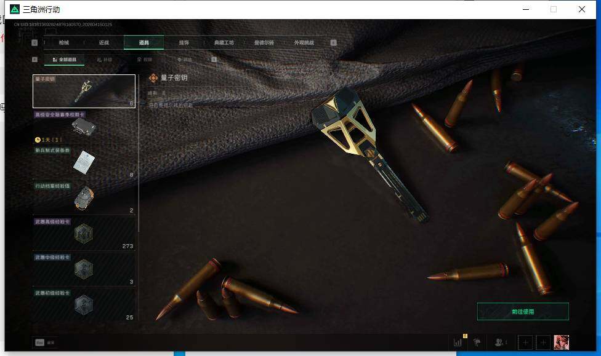Click the previous-tab key hint beside 枪械
Image resolution: width=601 pixels, height=356 pixels.
pyautogui.click(x=34, y=42)
